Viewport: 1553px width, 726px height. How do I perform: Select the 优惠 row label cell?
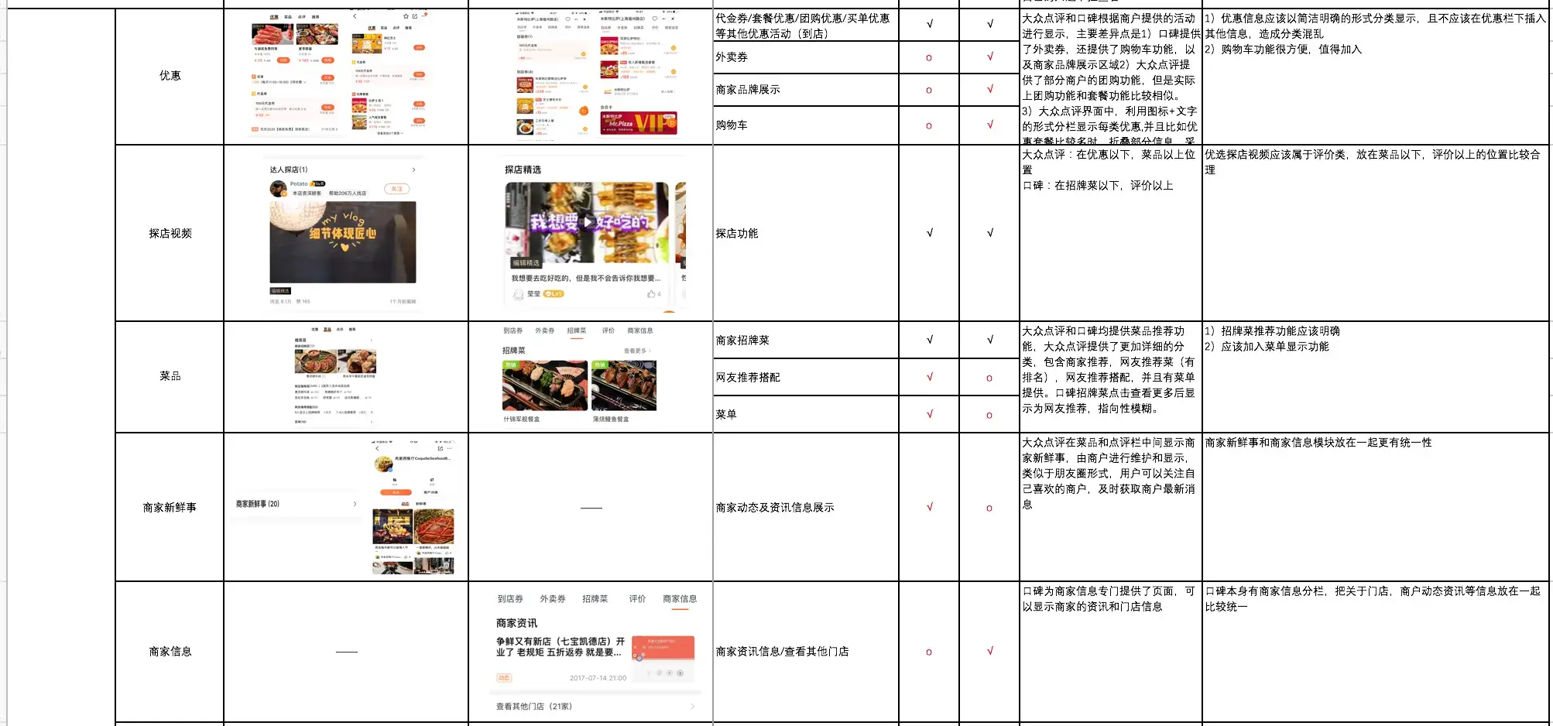point(170,76)
